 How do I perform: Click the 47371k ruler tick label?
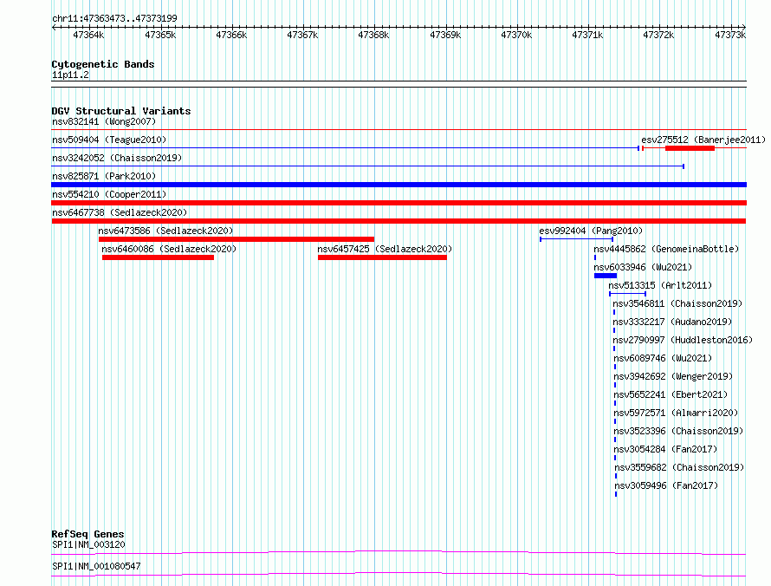(x=587, y=35)
